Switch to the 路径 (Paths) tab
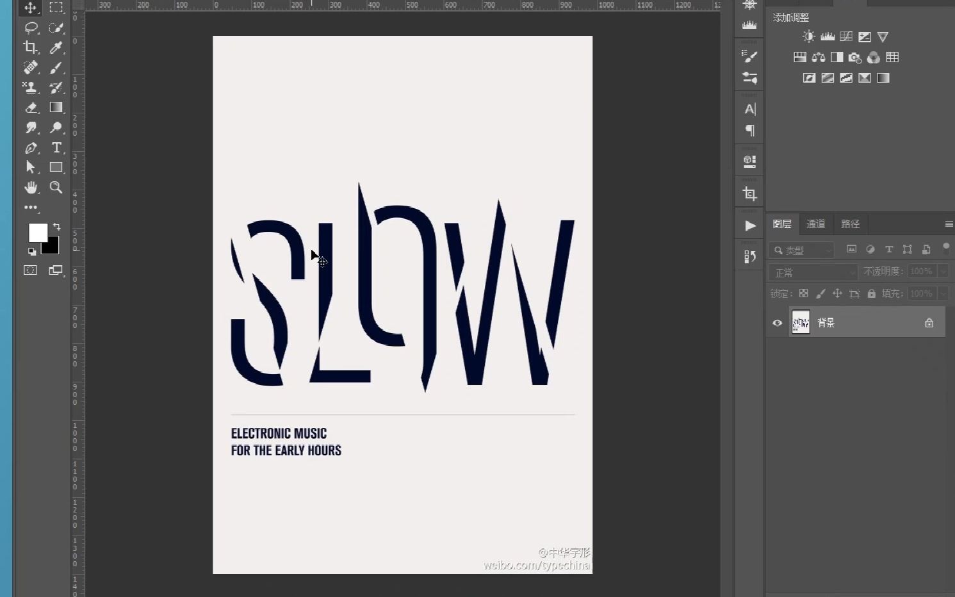The height and width of the screenshot is (597, 955). tap(850, 224)
